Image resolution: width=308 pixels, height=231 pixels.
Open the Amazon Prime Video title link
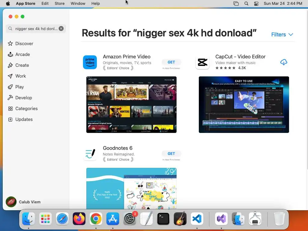(127, 57)
